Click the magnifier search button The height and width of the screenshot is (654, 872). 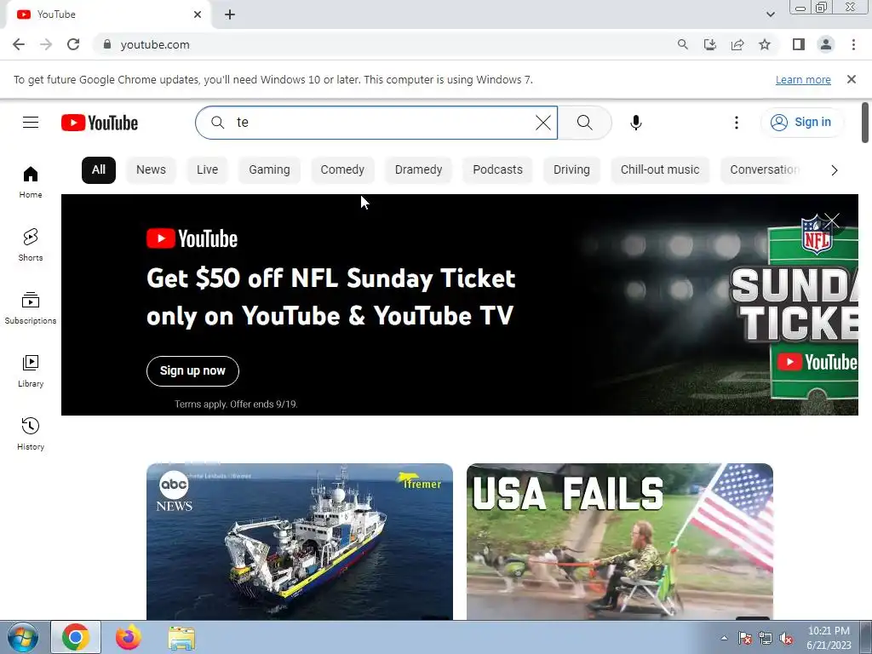tap(584, 123)
